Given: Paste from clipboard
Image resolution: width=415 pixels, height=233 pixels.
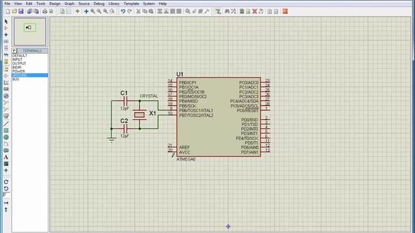Looking at the screenshot, I should pyautogui.click(x=151, y=12).
